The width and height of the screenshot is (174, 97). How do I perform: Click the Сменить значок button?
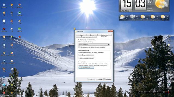pyautogui.click(x=86, y=68)
